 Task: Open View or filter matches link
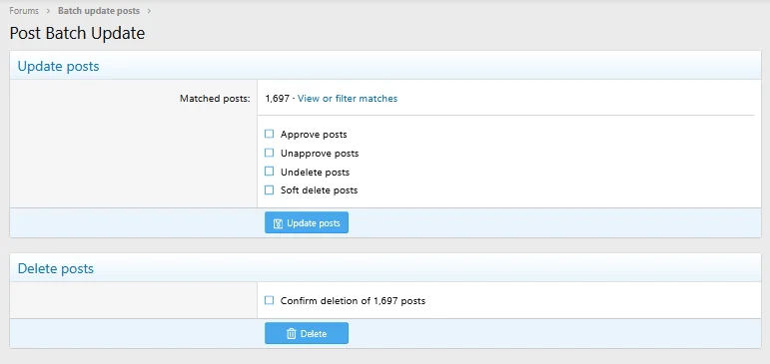[x=348, y=99]
